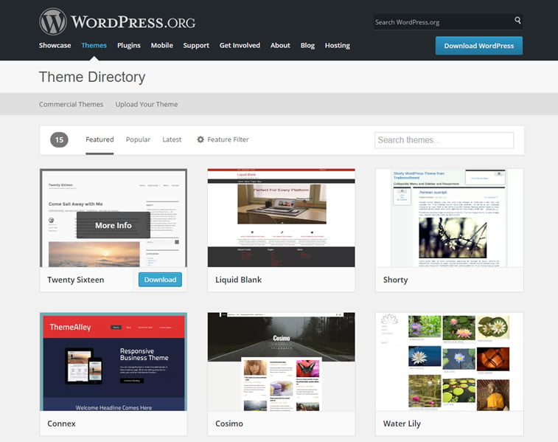Viewport: 558px width, 442px height.
Task: Open the Connex theme thumbnail
Action: (114, 362)
